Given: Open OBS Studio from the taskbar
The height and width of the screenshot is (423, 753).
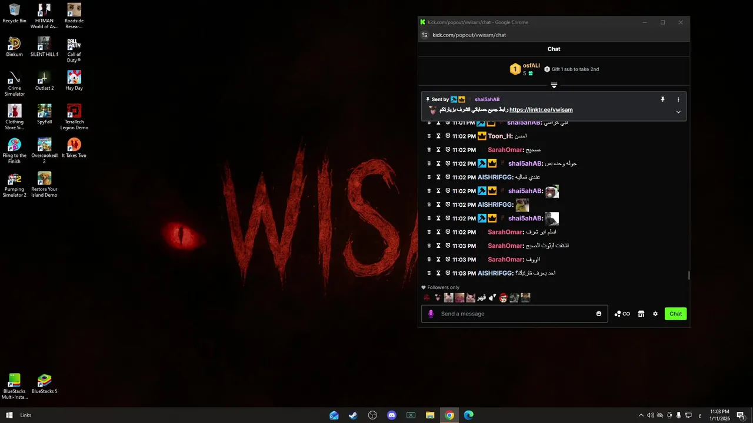Looking at the screenshot, I should tap(372, 415).
